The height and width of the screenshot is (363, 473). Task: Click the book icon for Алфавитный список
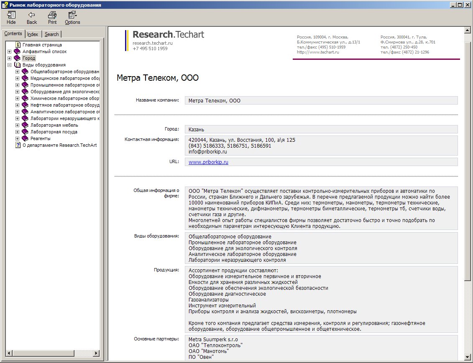[17, 51]
